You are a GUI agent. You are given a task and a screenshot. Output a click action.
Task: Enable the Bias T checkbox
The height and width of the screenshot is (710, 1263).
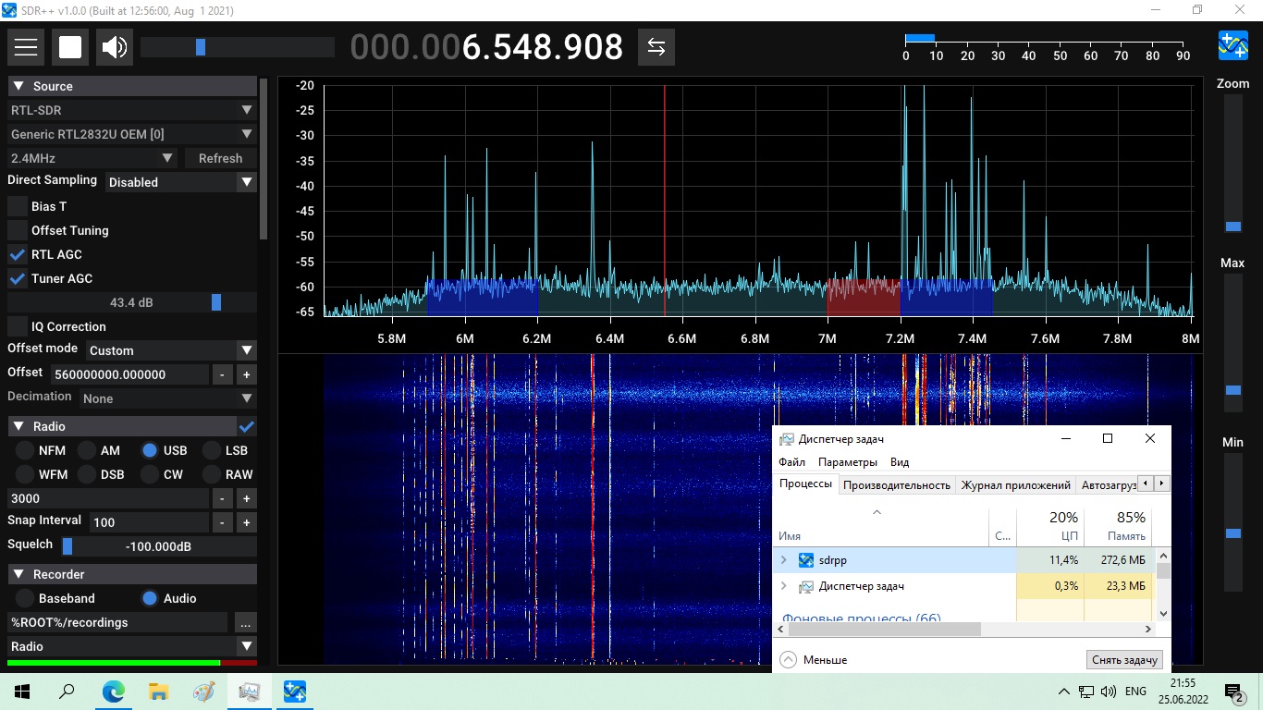click(18, 206)
